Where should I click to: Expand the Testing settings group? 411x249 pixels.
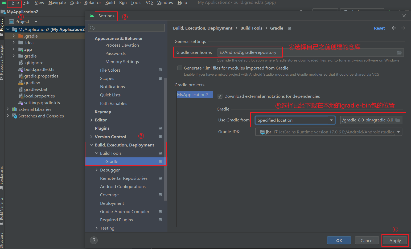(97, 228)
